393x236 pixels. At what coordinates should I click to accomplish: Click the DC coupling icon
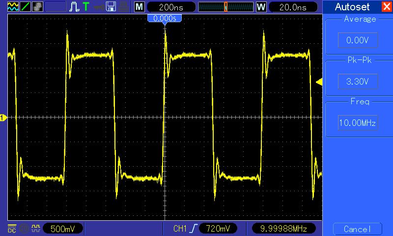click(12, 229)
